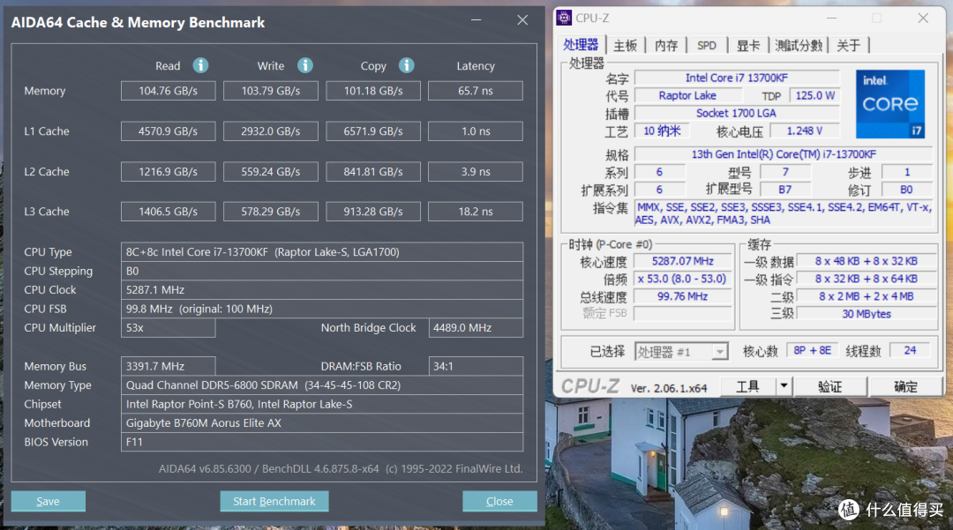
Task: Close the CPU-Z window
Action: [923, 19]
